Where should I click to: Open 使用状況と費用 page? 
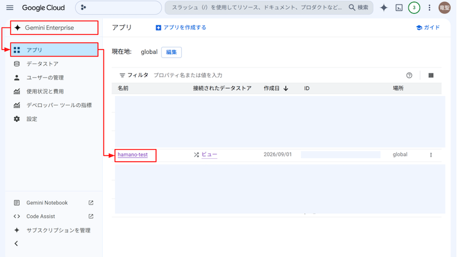45,91
